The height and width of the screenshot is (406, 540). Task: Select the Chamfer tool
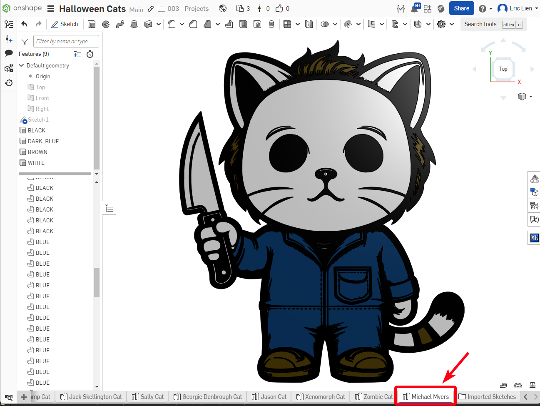[x=193, y=24]
